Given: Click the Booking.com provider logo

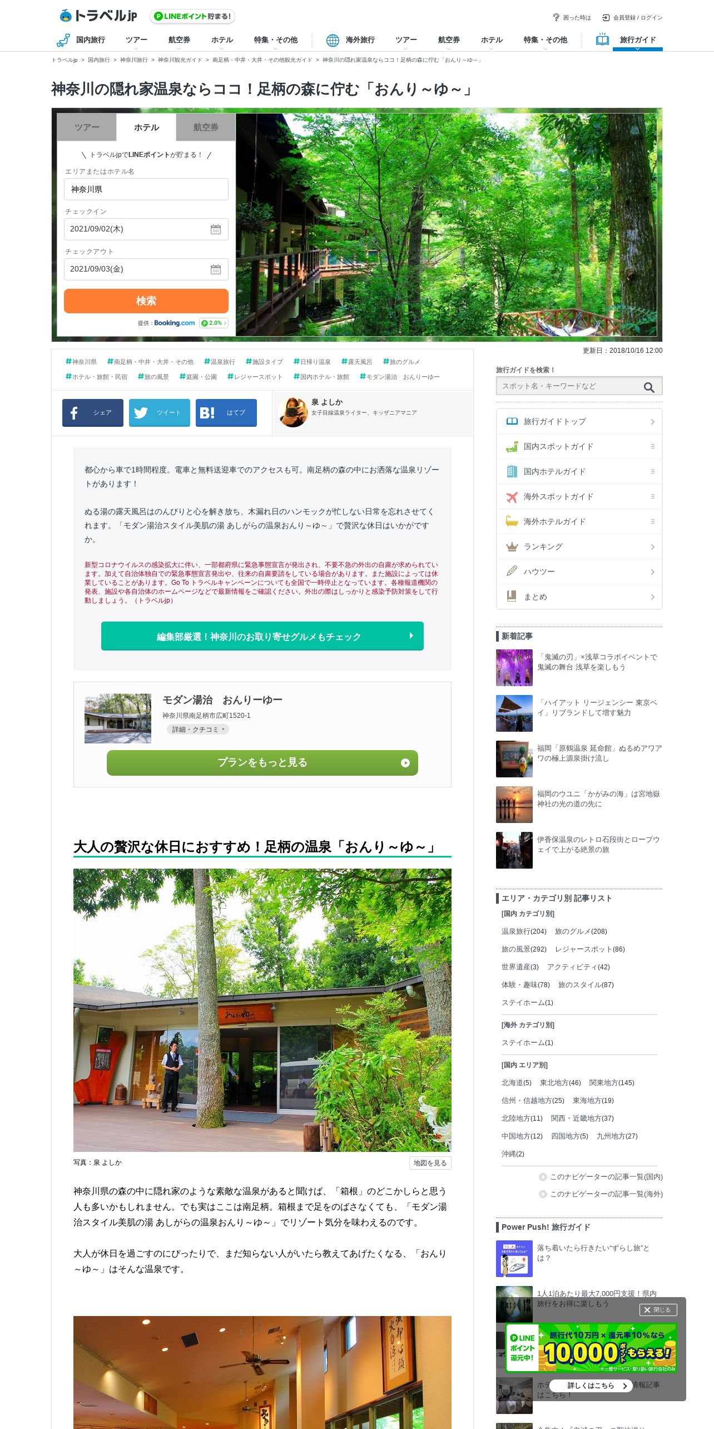Looking at the screenshot, I should (175, 323).
